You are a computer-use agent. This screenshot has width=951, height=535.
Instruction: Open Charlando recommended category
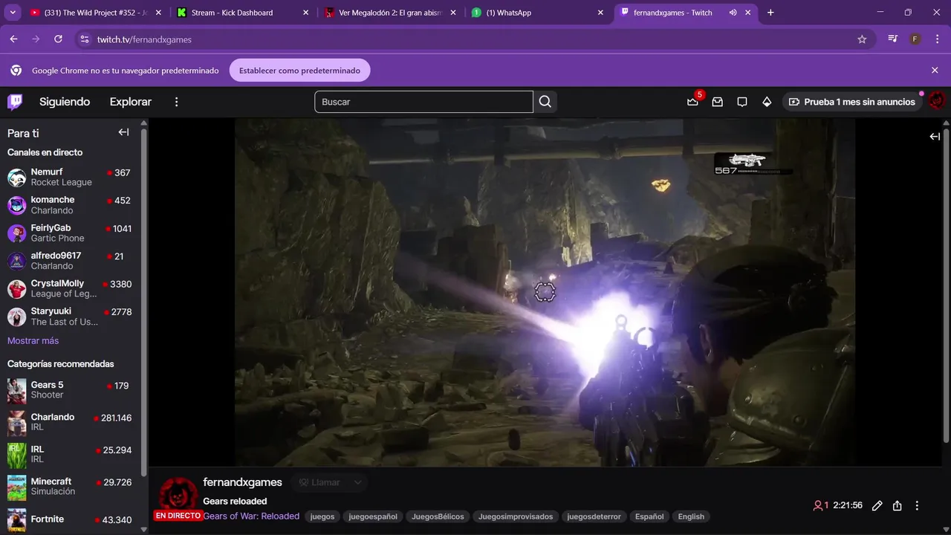(x=71, y=422)
